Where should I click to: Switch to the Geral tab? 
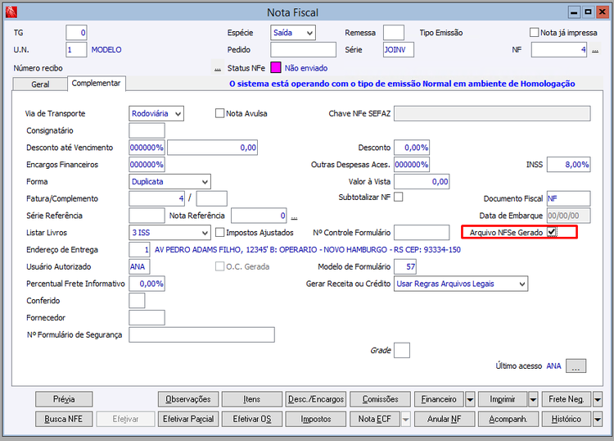coord(40,84)
